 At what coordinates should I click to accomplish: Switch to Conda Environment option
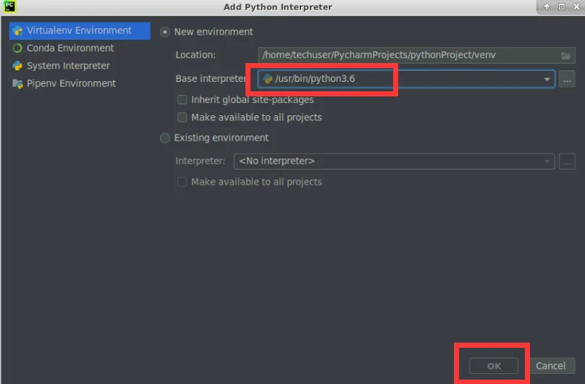70,48
